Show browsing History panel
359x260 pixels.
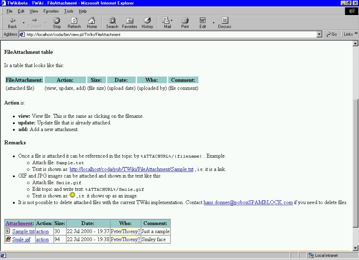[x=147, y=23]
